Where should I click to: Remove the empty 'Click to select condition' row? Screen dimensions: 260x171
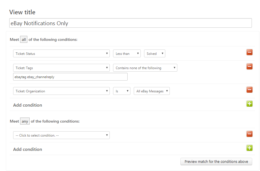pos(249,134)
